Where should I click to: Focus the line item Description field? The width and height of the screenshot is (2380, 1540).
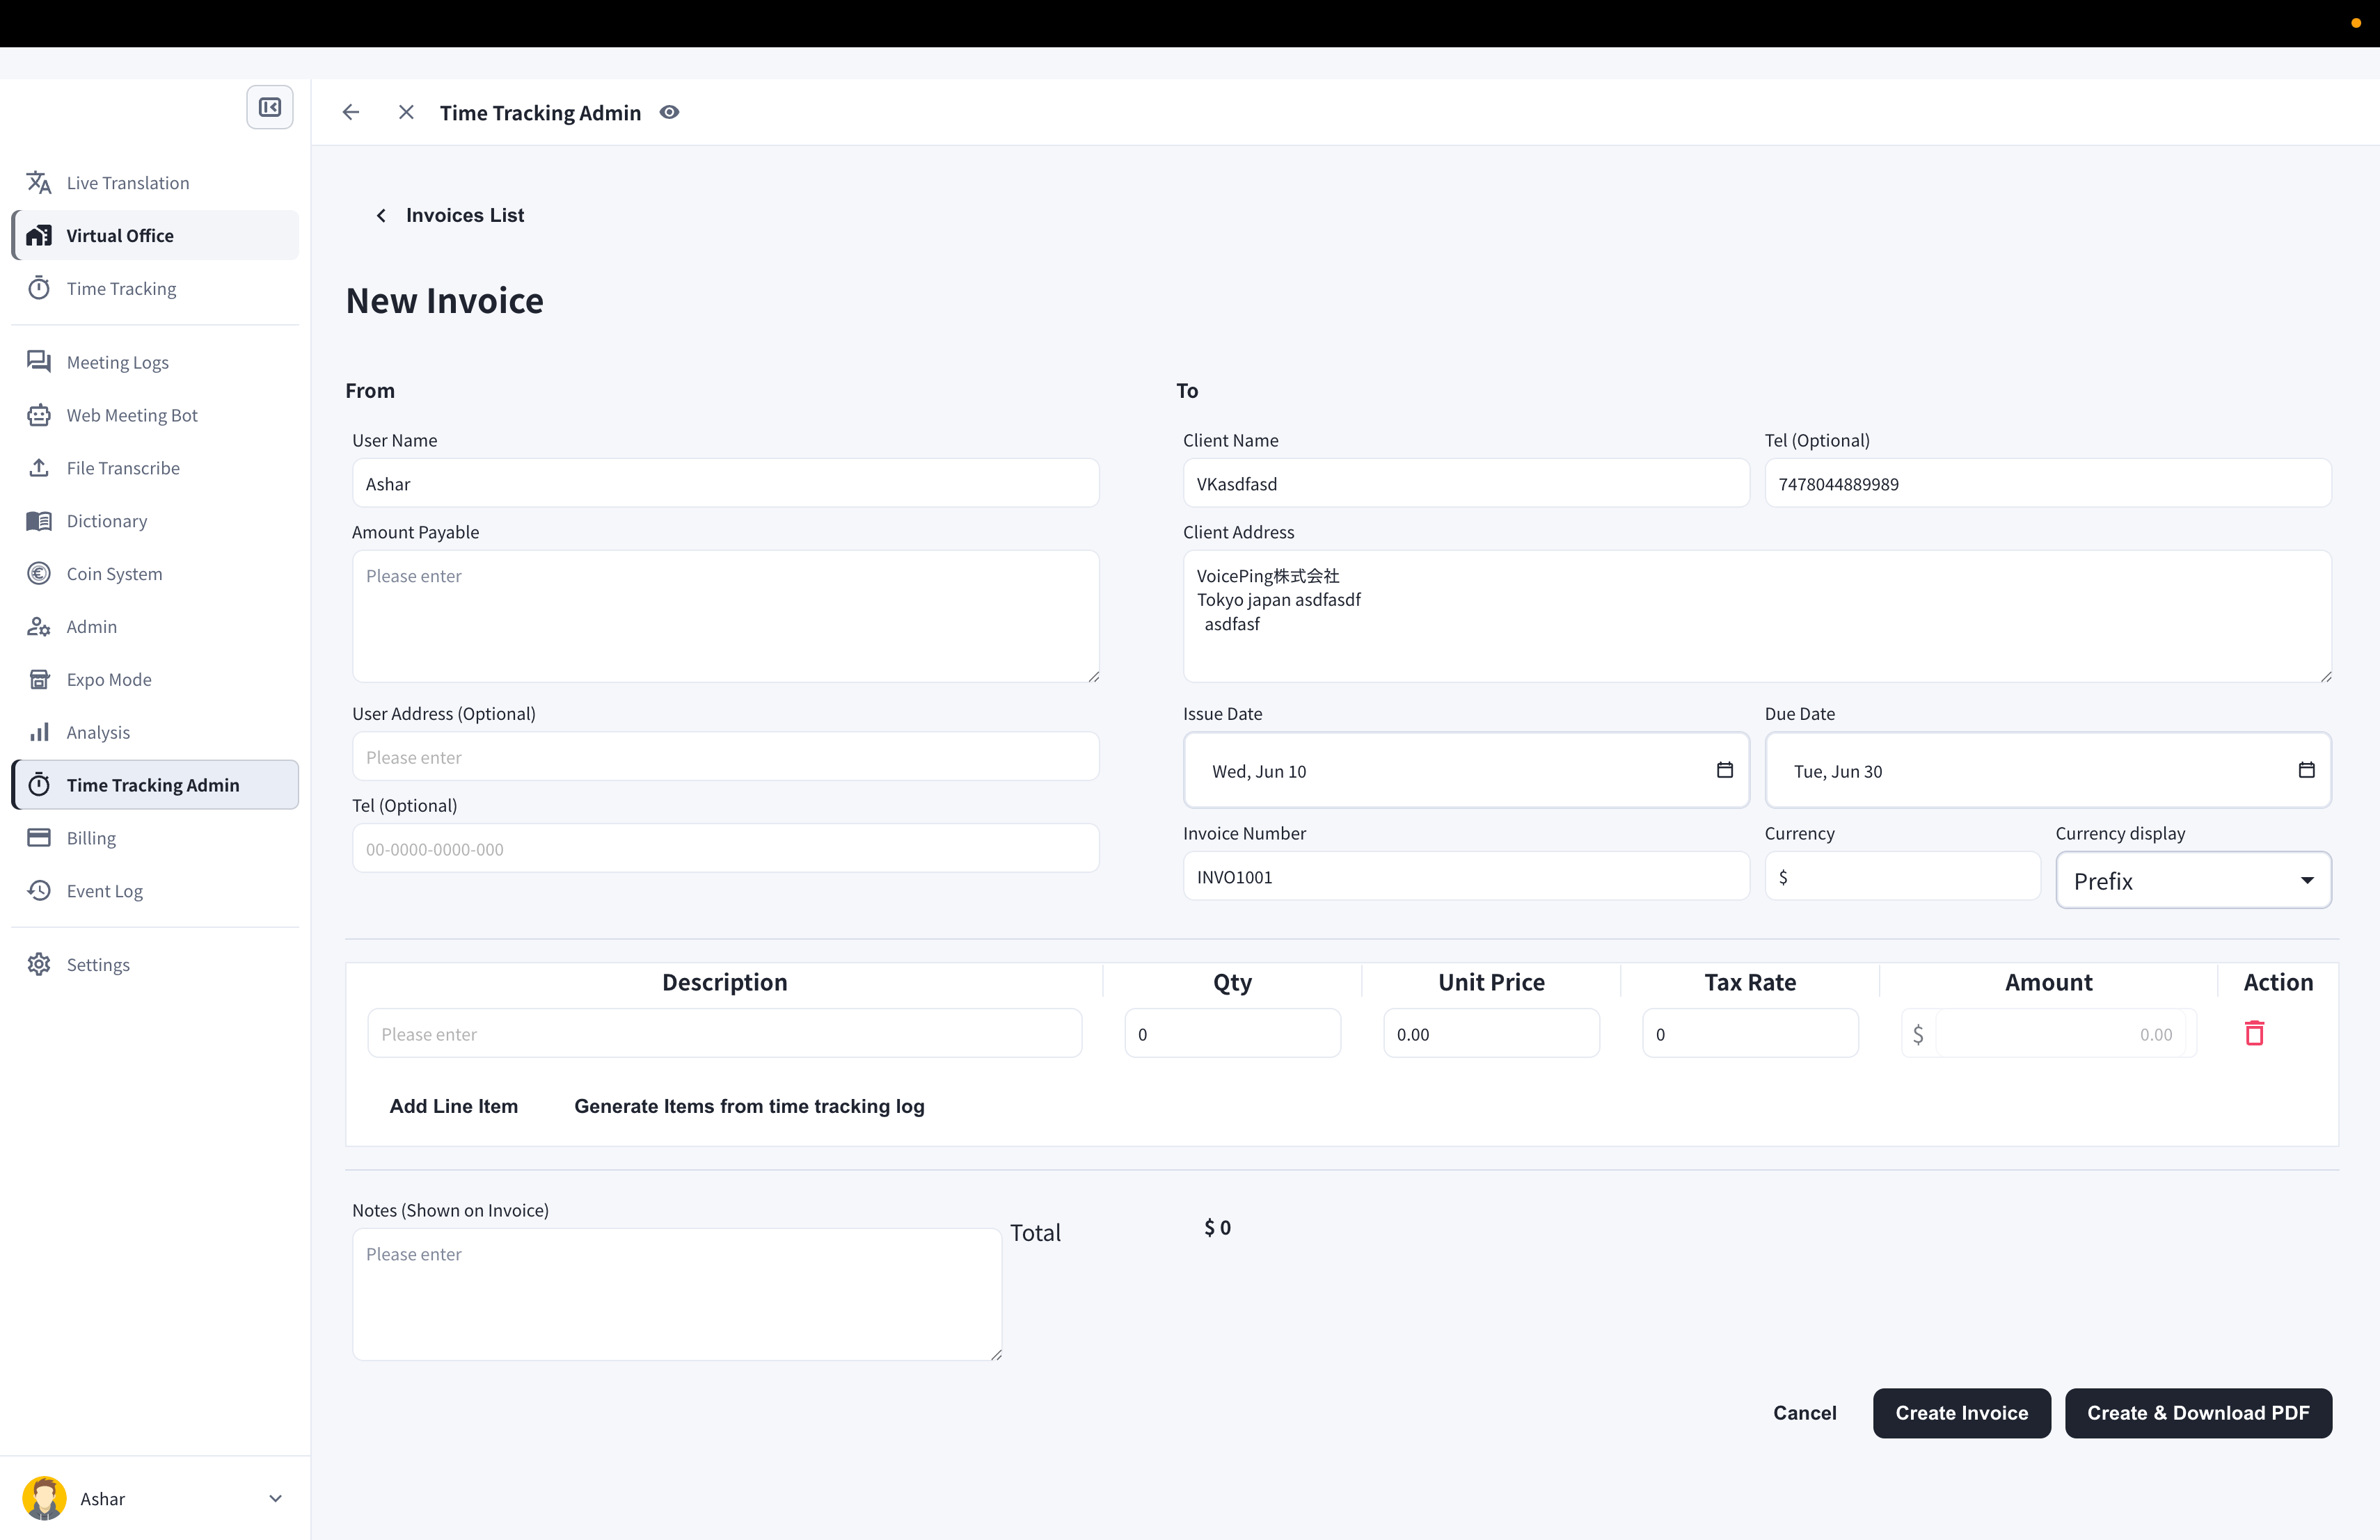coord(724,1034)
